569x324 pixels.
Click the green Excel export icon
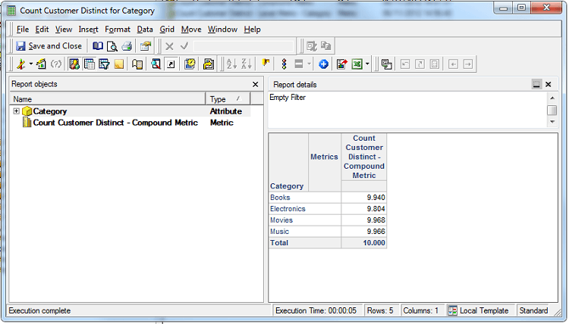tap(356, 64)
